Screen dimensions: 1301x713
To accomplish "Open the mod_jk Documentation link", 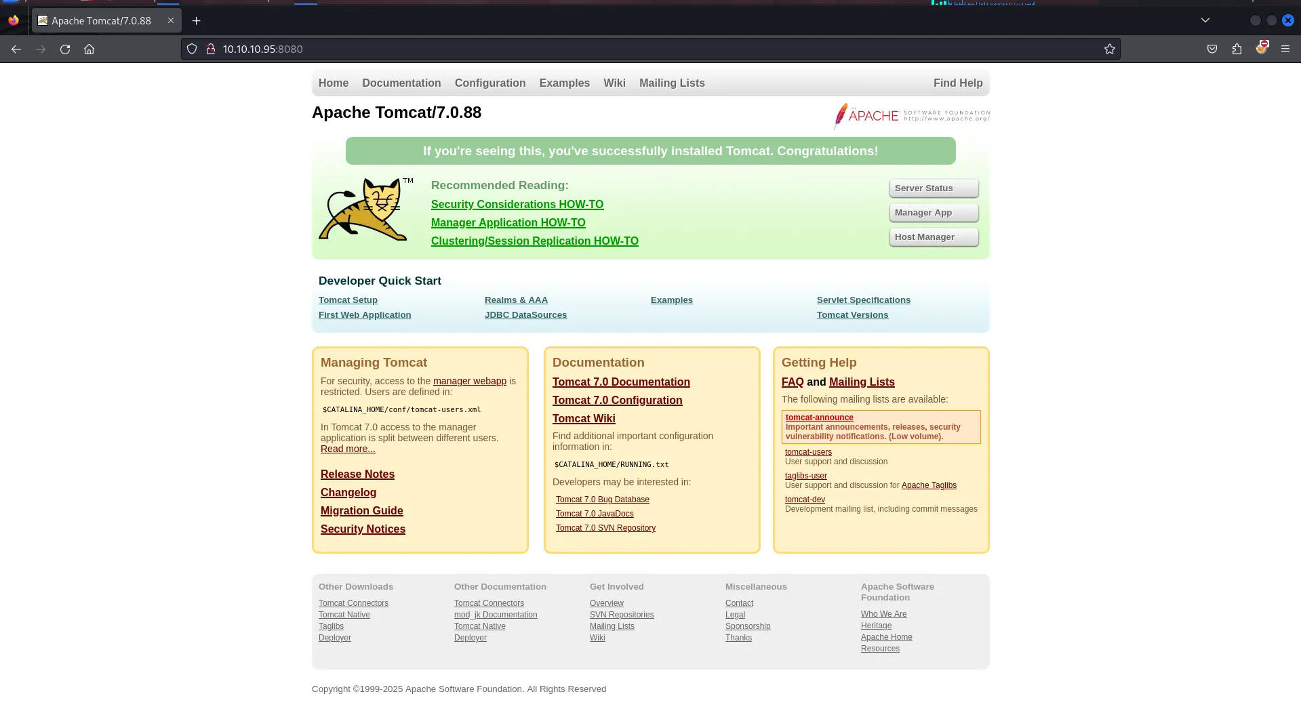I will coord(496,615).
